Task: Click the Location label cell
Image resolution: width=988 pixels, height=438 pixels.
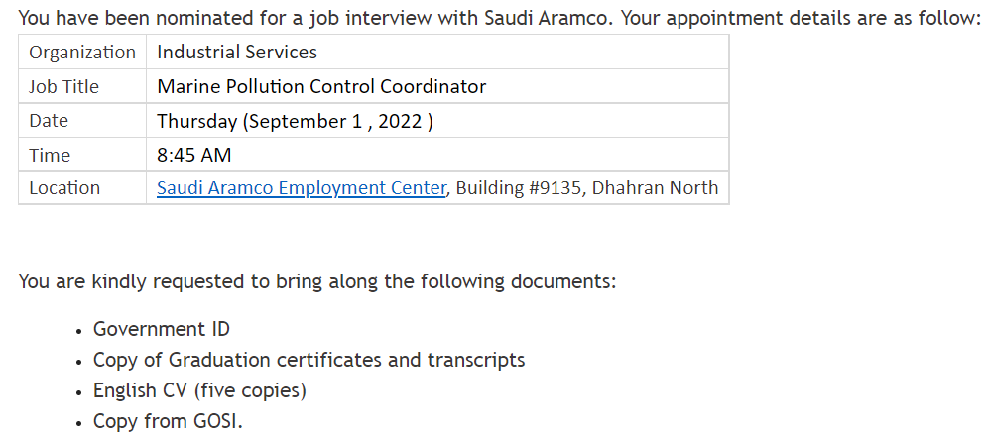Action: [82, 188]
